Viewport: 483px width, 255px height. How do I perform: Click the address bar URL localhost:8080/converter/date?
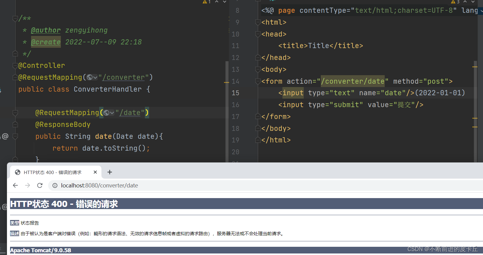point(100,185)
